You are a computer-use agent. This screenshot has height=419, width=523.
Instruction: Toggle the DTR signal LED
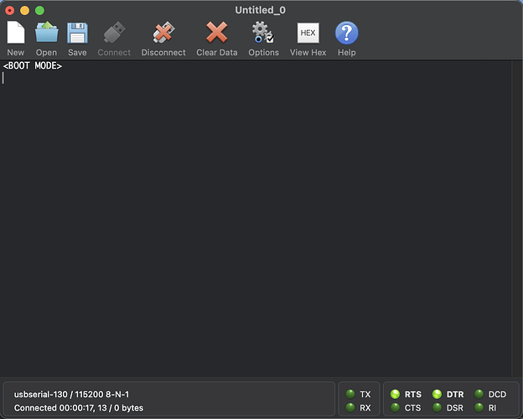[437, 394]
